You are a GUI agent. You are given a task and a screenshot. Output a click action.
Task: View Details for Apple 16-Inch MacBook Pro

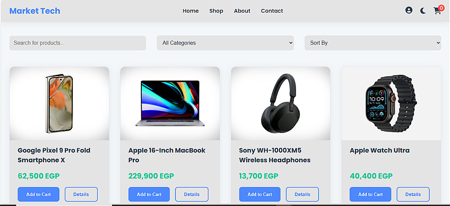coord(192,194)
